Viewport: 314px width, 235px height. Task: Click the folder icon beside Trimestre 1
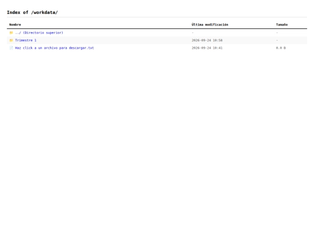click(11, 40)
